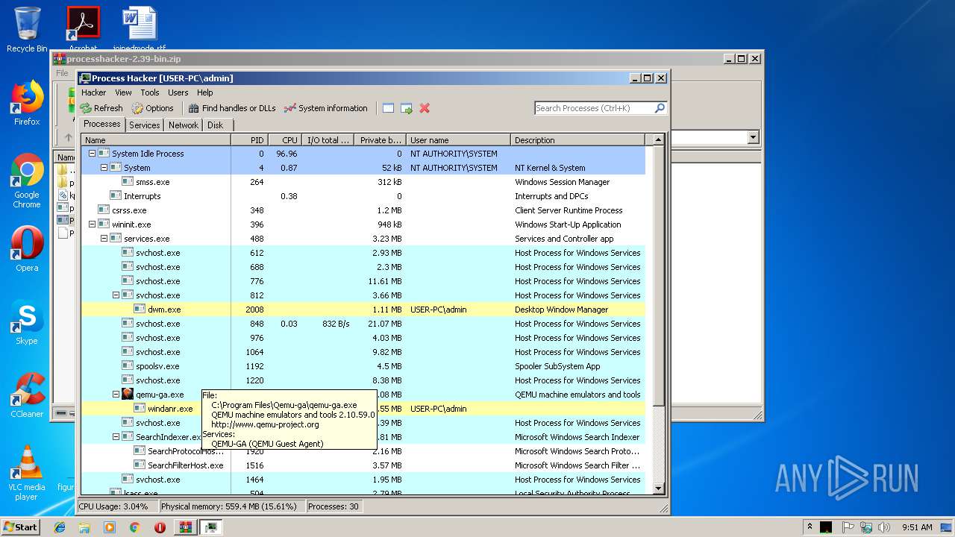This screenshot has height=537, width=955.
Task: Collapse the services.exe node
Action: (x=104, y=239)
